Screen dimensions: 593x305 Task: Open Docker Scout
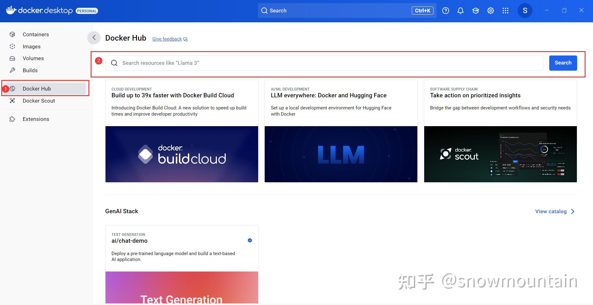click(x=38, y=100)
